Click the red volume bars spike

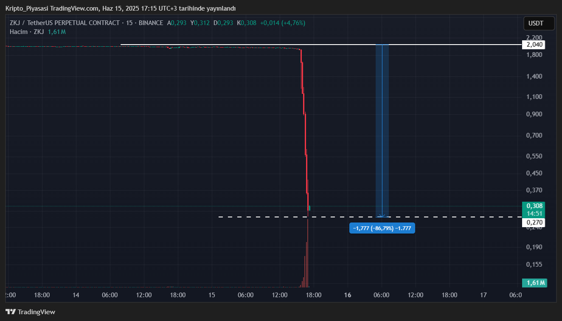306,263
